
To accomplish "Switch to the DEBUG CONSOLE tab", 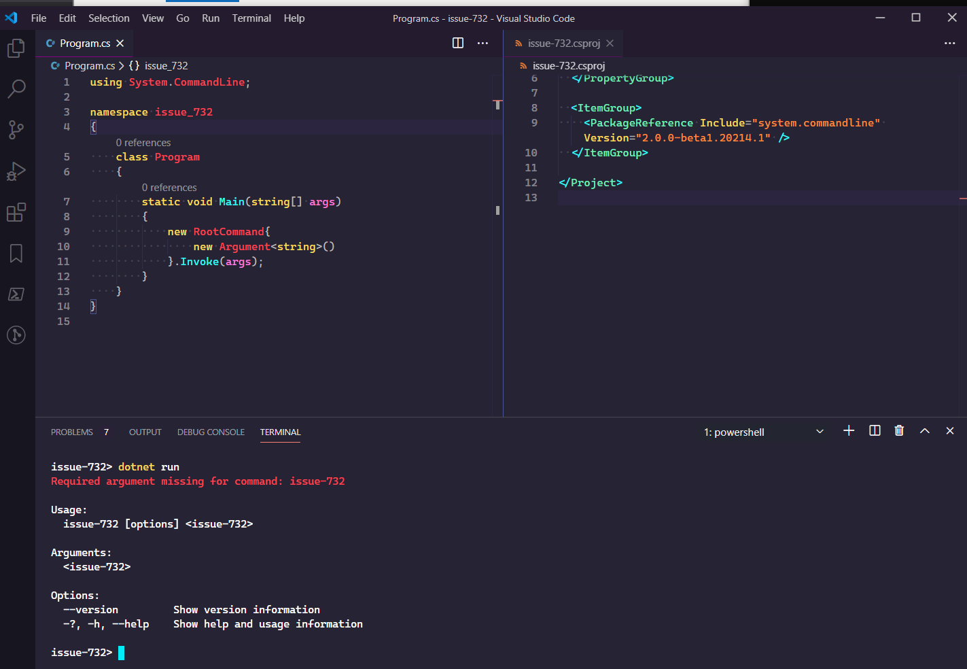I will 211,432.
